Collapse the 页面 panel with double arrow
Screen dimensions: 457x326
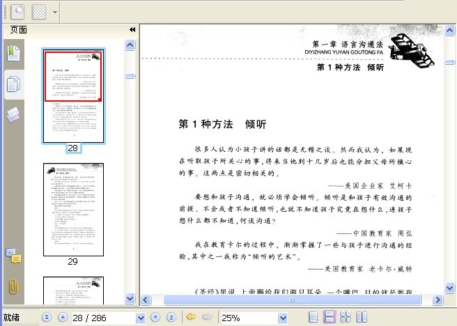(132, 30)
